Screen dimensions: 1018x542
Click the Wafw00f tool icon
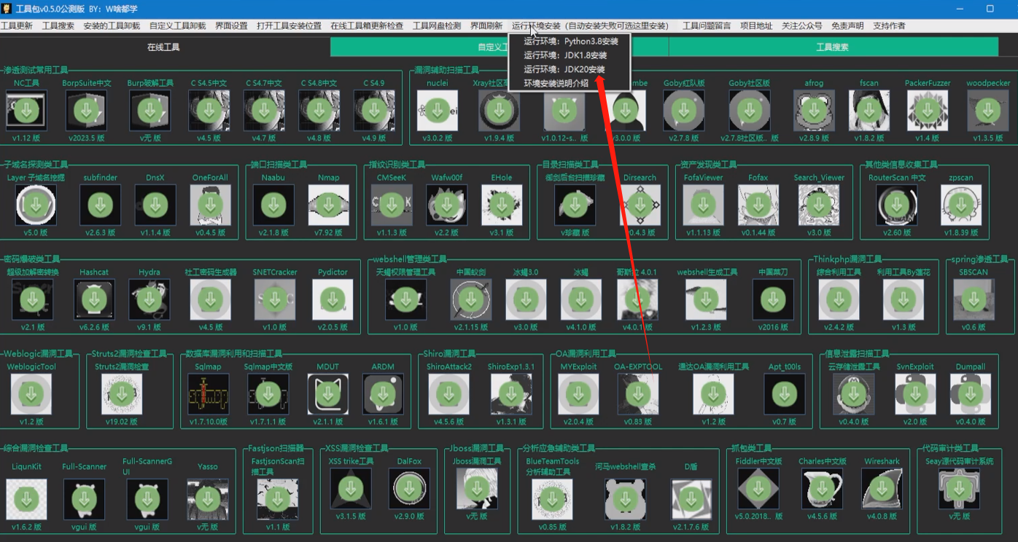[x=446, y=205]
